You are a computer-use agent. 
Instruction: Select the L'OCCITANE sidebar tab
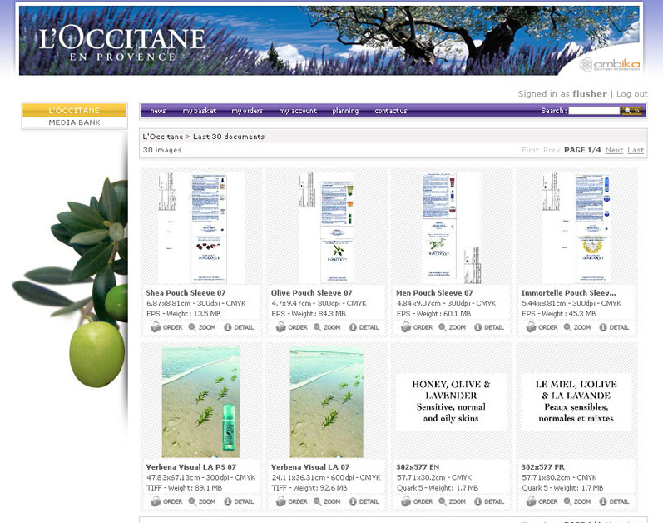coord(74,111)
